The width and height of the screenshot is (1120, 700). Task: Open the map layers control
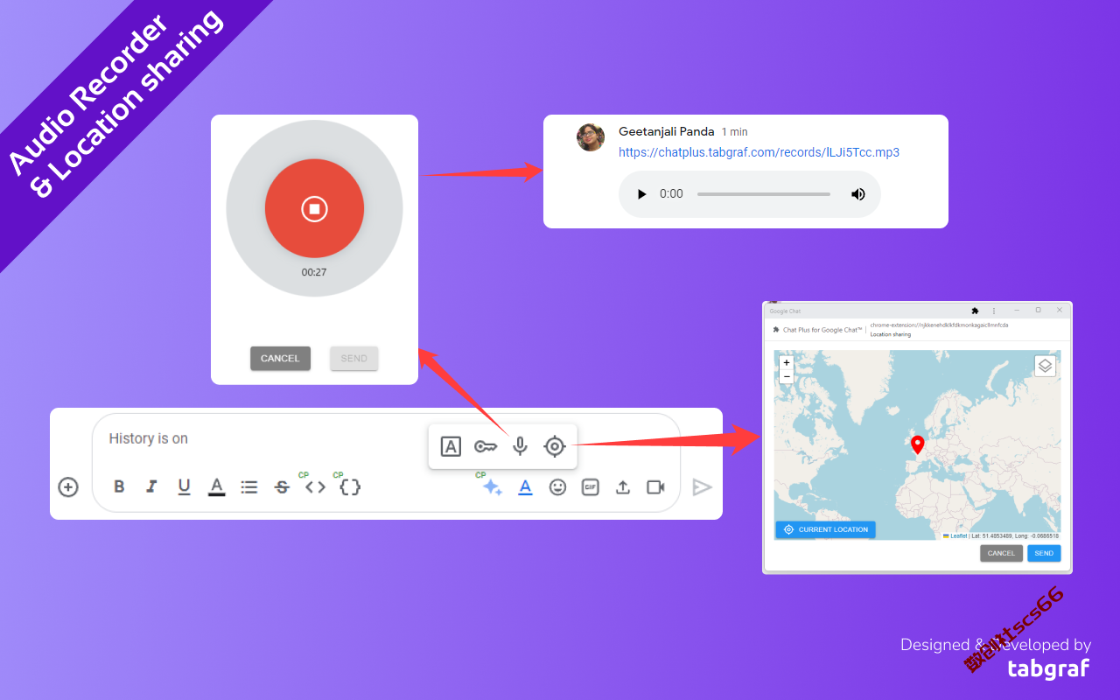(x=1045, y=366)
